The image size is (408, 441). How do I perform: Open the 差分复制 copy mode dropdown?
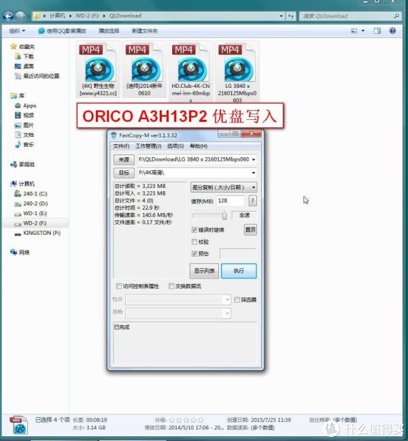pyautogui.click(x=224, y=187)
